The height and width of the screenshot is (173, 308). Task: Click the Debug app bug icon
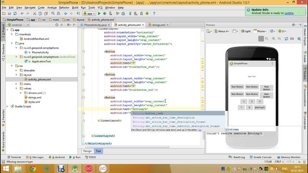[x=105, y=13]
